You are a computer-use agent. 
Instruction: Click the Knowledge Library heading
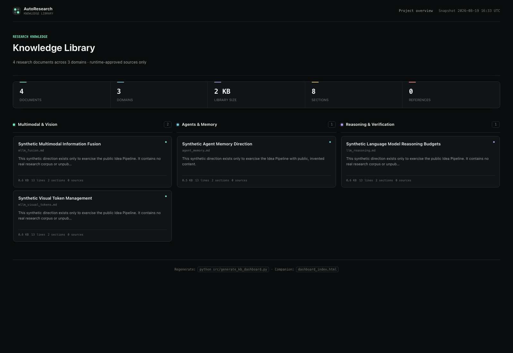pos(54,48)
